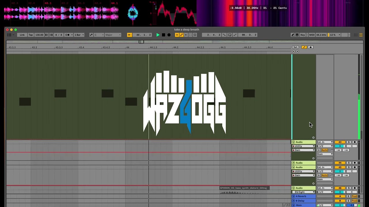
Task: Toggle Automation Arm icon
Action: [181, 35]
